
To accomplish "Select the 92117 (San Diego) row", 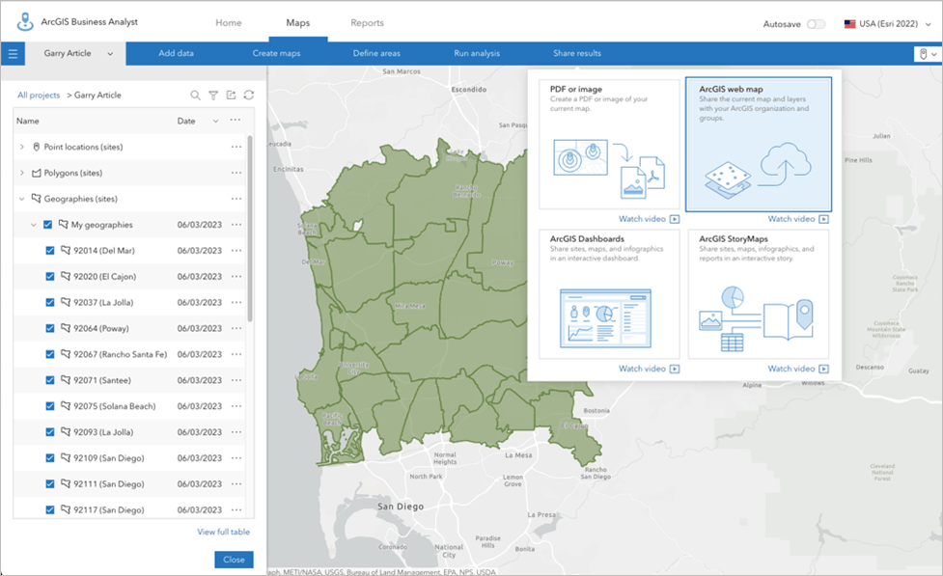I will 129,509.
